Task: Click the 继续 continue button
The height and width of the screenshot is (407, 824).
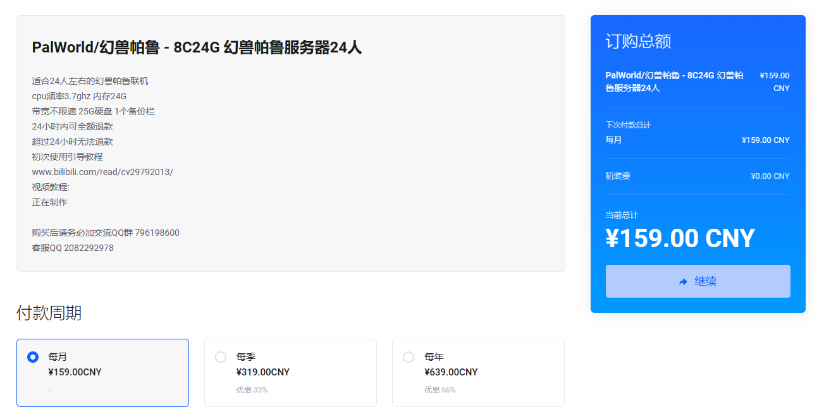Action: (x=698, y=281)
